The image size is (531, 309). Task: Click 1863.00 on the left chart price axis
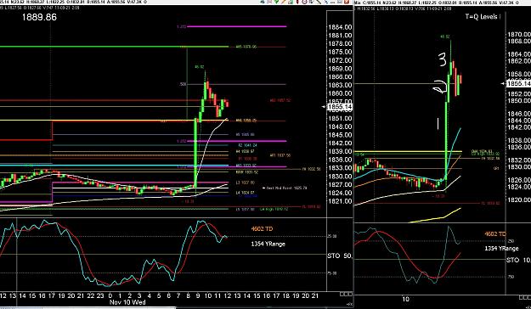(340, 85)
